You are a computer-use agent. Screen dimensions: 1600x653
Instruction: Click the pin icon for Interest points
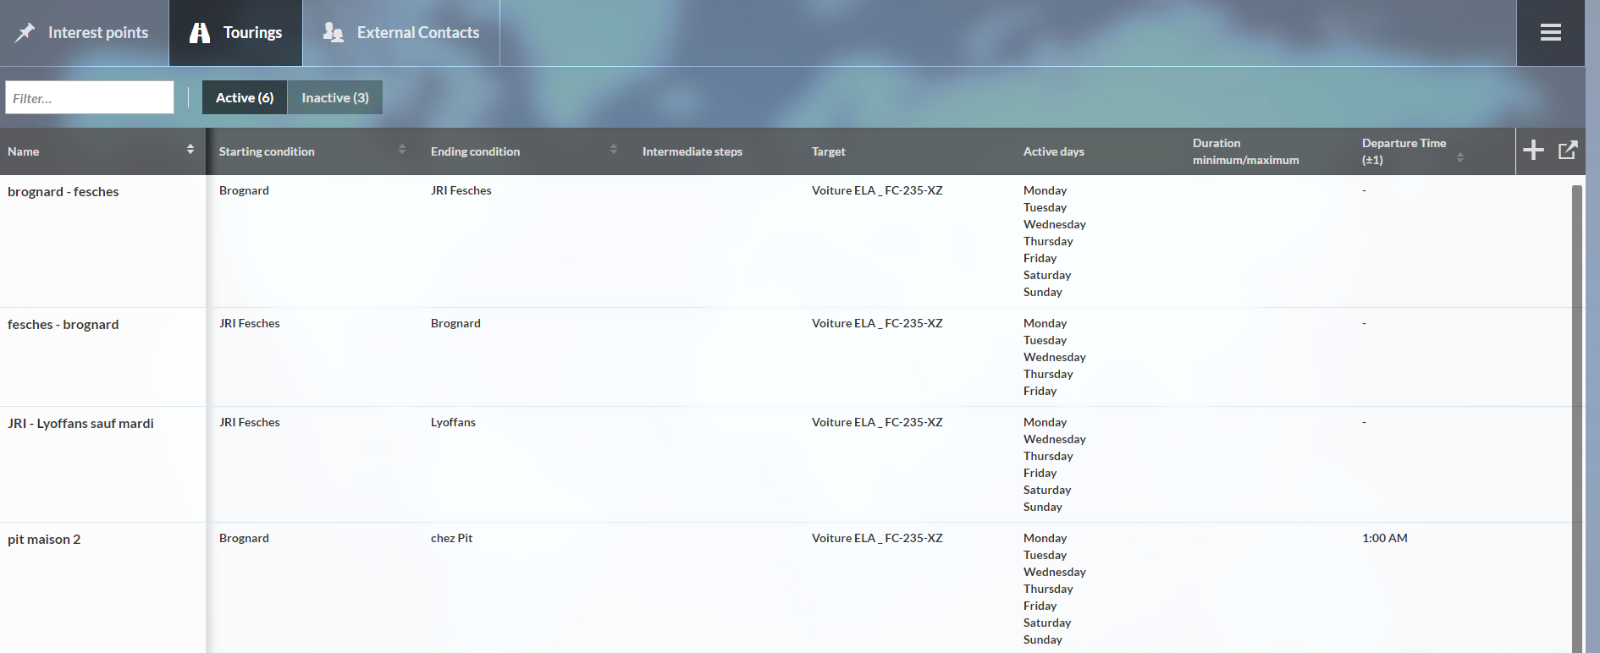point(25,33)
